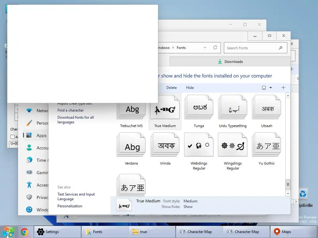Click the U+00 field in Character Map window
Image resolution: width=318 pixels, height=238 pixels.
pos(14,143)
